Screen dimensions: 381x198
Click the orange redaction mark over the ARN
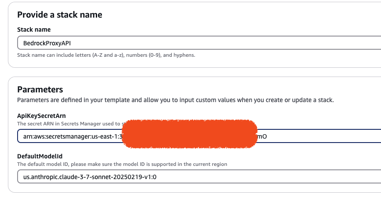click(x=189, y=134)
